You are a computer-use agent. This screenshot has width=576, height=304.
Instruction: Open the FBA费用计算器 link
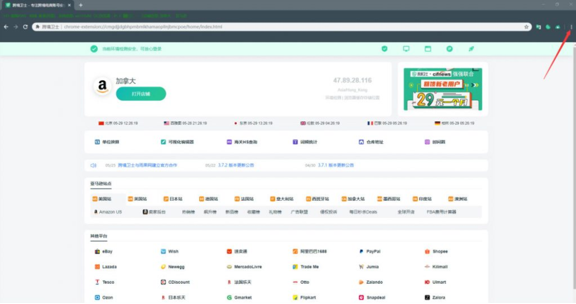[x=442, y=212]
